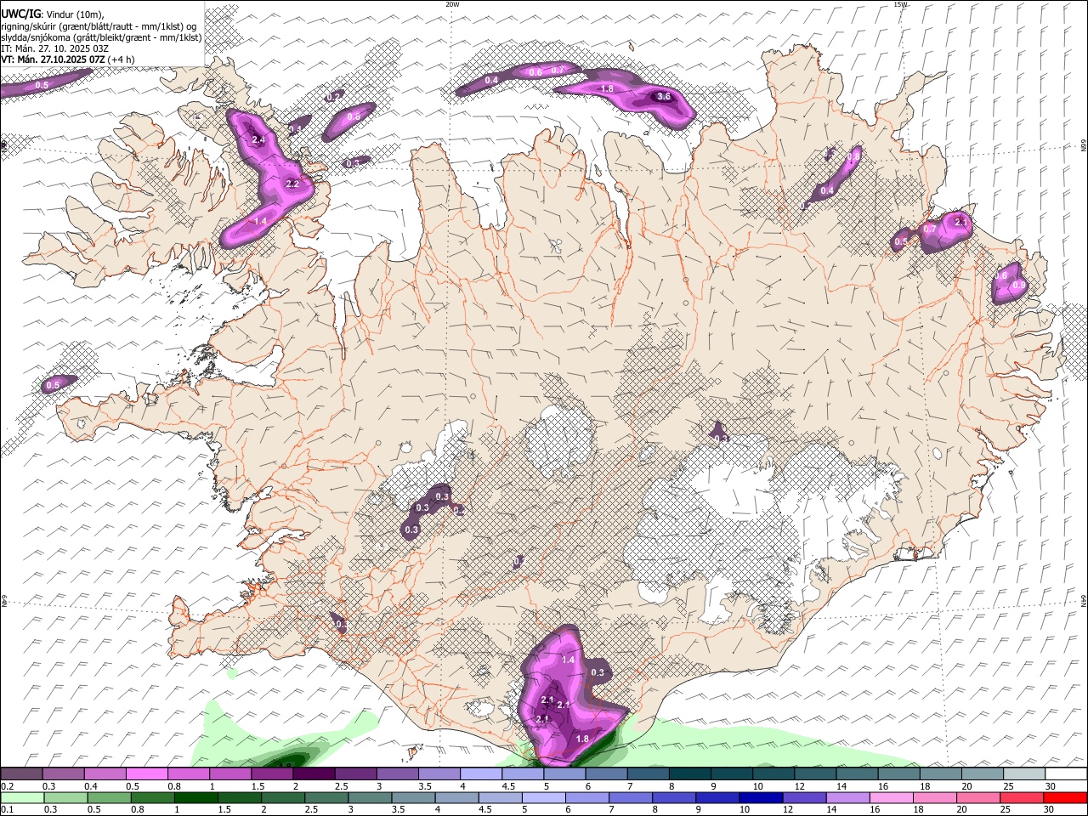The width and height of the screenshot is (1088, 816).
Task: Click the '(+4 h)' forecast offset text
Action: tap(122, 59)
